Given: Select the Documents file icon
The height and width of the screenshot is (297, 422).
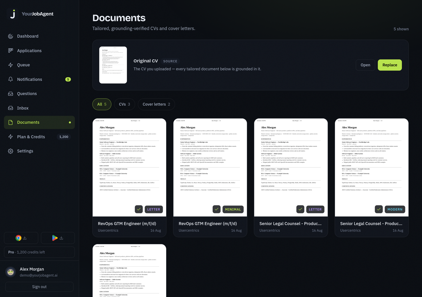Looking at the screenshot, I should (x=11, y=122).
